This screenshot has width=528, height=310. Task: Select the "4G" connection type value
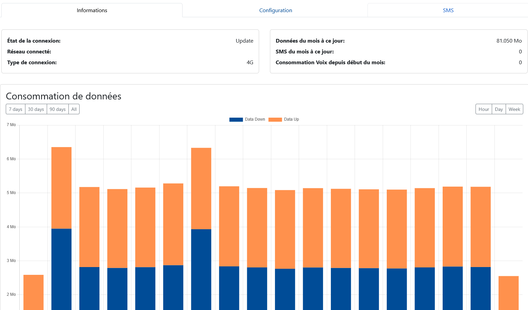click(250, 63)
